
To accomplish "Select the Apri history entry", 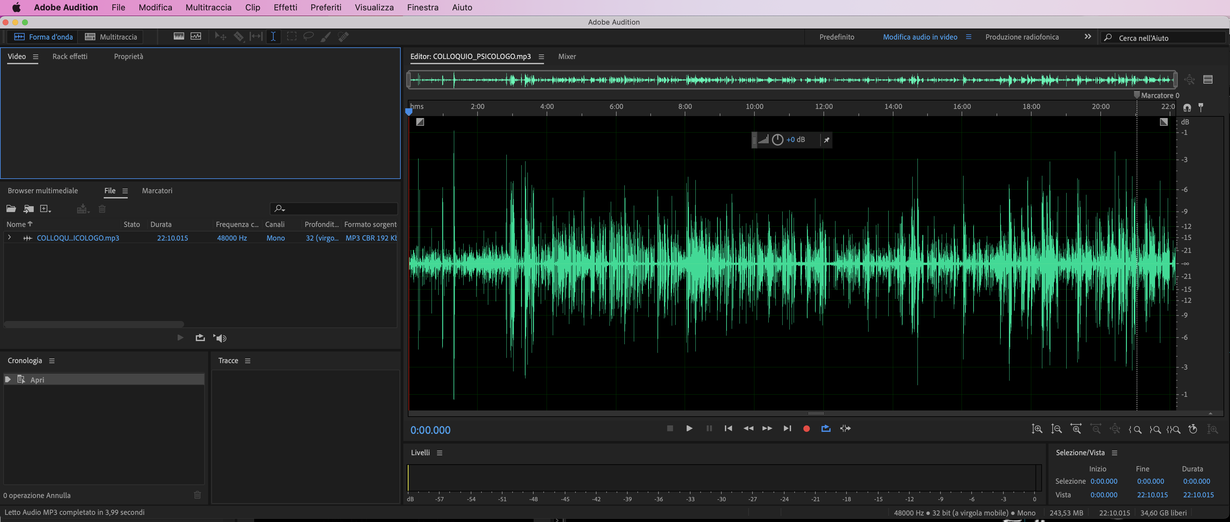I will click(x=104, y=380).
